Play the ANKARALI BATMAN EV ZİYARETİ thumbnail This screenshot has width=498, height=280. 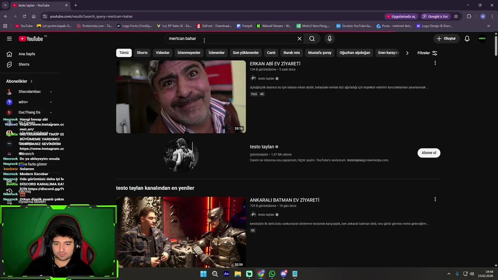pos(181,233)
